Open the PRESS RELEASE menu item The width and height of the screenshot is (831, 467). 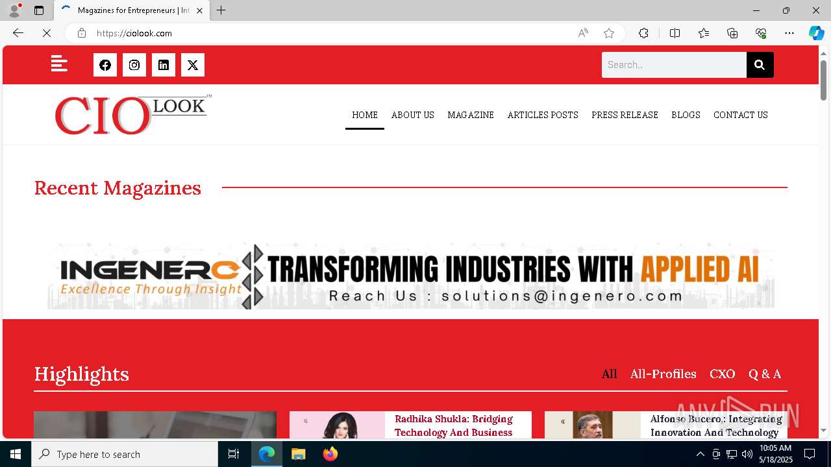coord(625,115)
